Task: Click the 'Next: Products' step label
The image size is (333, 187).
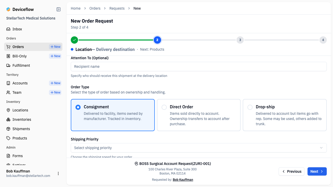Action: coord(152,49)
